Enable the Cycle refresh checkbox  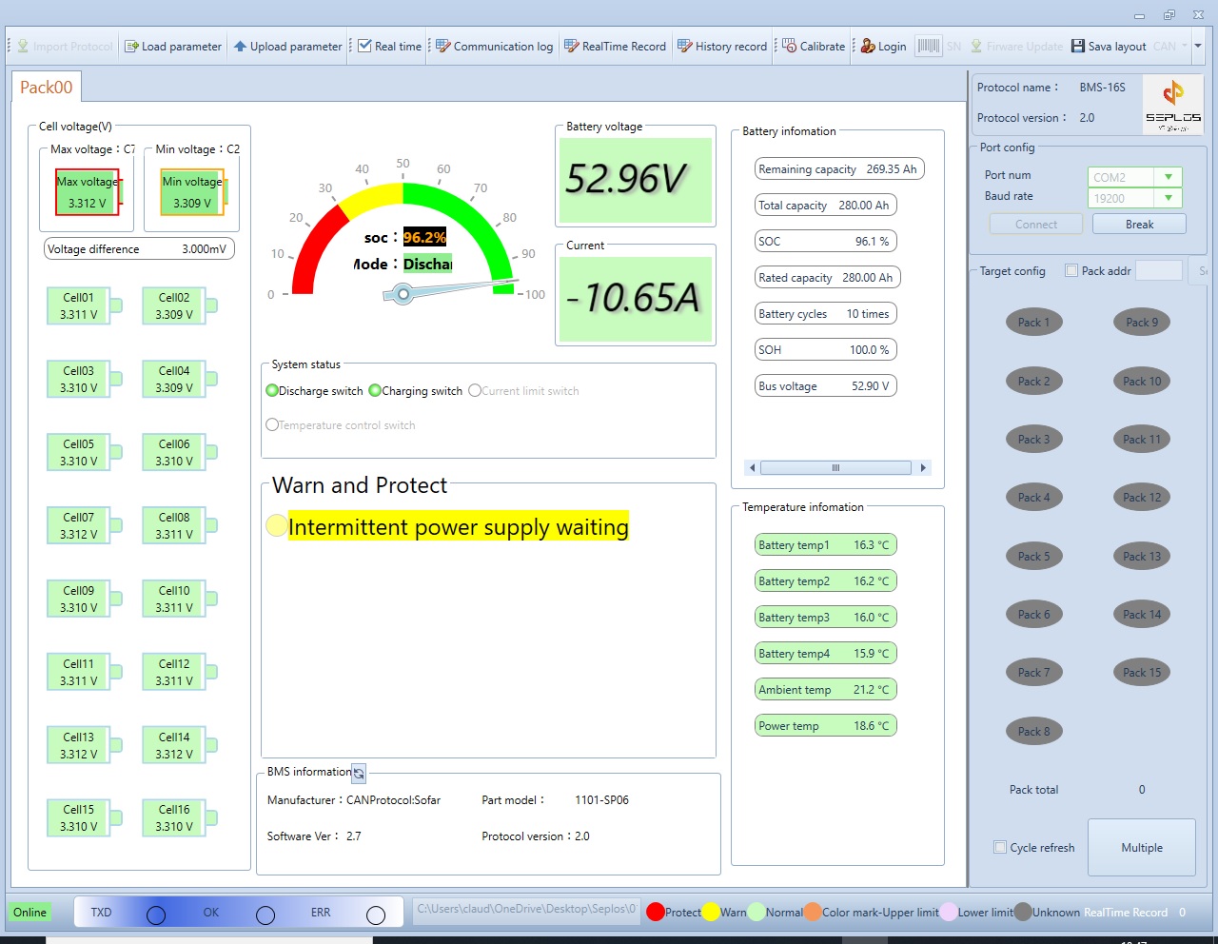tap(1000, 847)
